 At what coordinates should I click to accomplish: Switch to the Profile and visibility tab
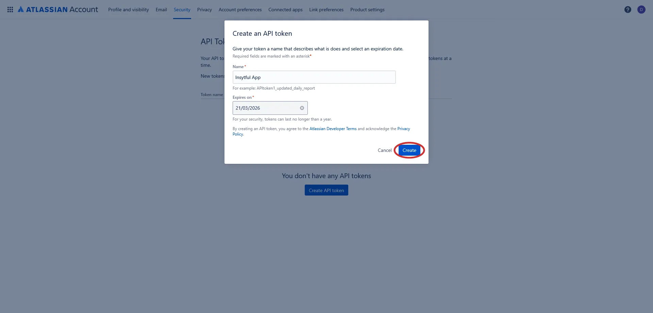click(129, 10)
